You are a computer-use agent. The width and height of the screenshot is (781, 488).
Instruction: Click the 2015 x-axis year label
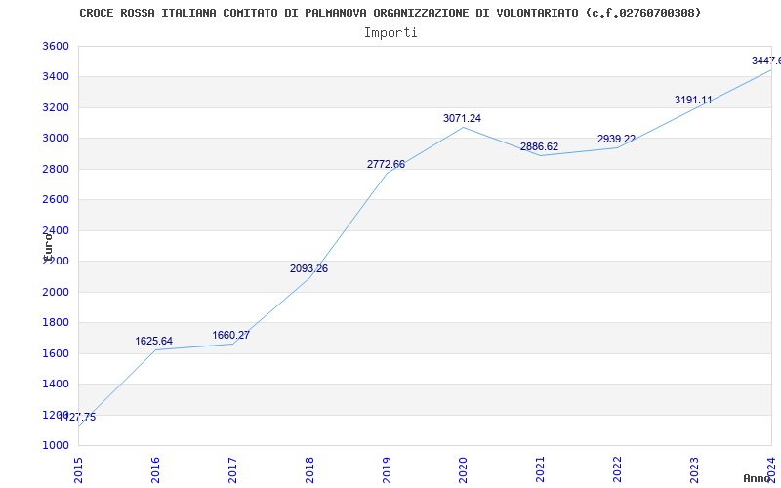coord(79,470)
